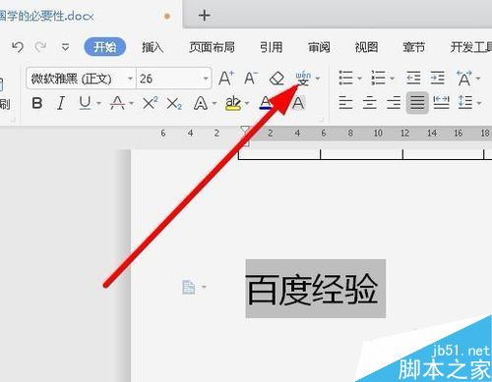The height and width of the screenshot is (382, 492).
Task: Toggle underline formatting
Action: click(x=85, y=103)
